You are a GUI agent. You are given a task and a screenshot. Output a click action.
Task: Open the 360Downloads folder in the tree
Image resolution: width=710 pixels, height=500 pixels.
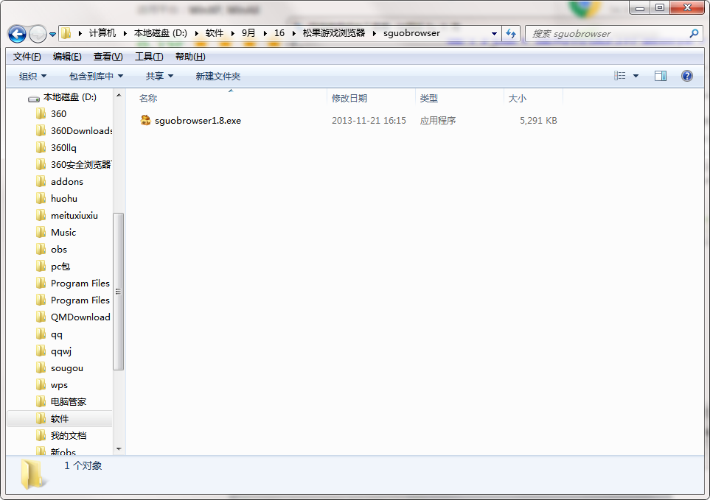pyautogui.click(x=82, y=131)
